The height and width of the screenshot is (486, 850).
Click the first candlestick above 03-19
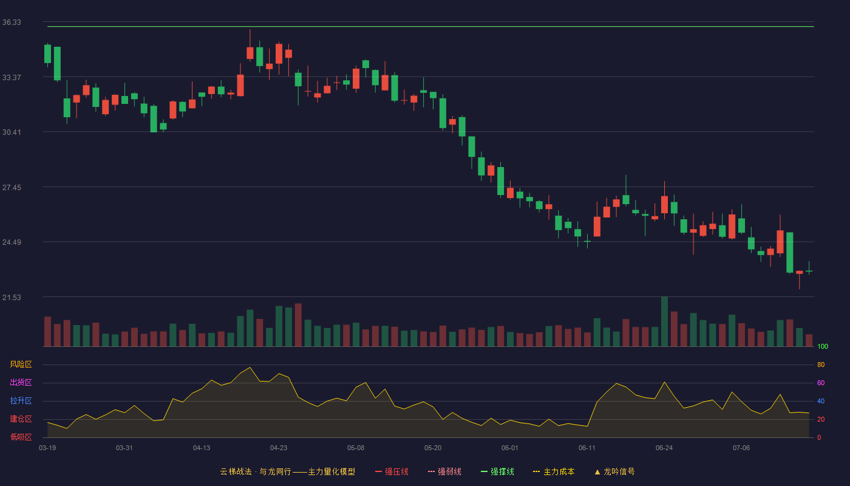tap(47, 53)
